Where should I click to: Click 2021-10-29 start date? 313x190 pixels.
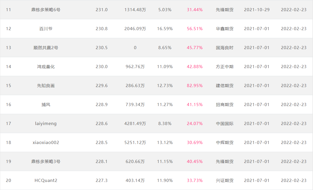[257, 10]
